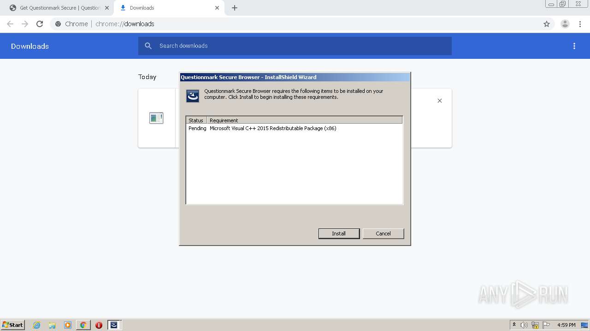
Task: Open the Action Center flag icon
Action: pyautogui.click(x=546, y=325)
